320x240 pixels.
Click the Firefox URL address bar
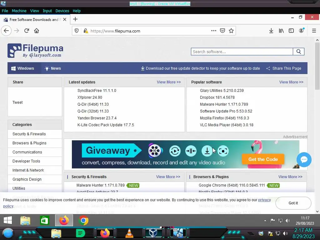click(150, 31)
